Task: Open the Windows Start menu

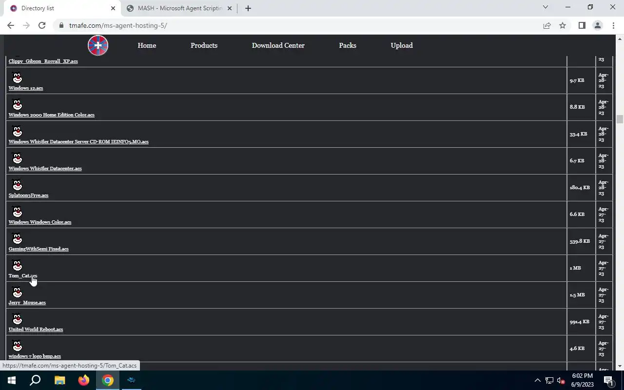Action: pos(12,380)
